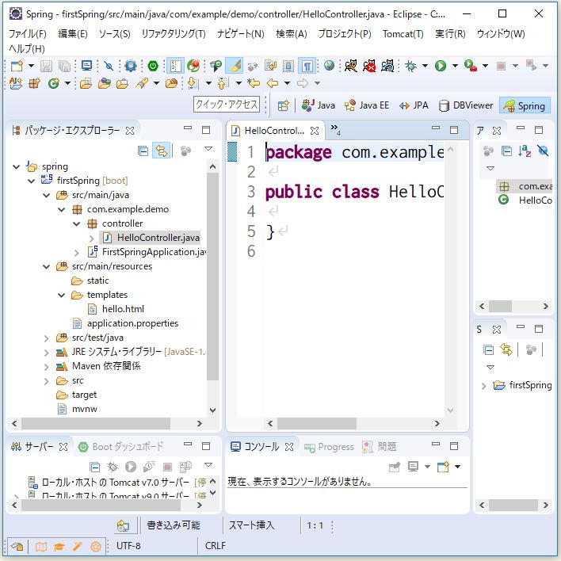
Task: Open Package Explorer view menu triangle
Action: click(208, 148)
